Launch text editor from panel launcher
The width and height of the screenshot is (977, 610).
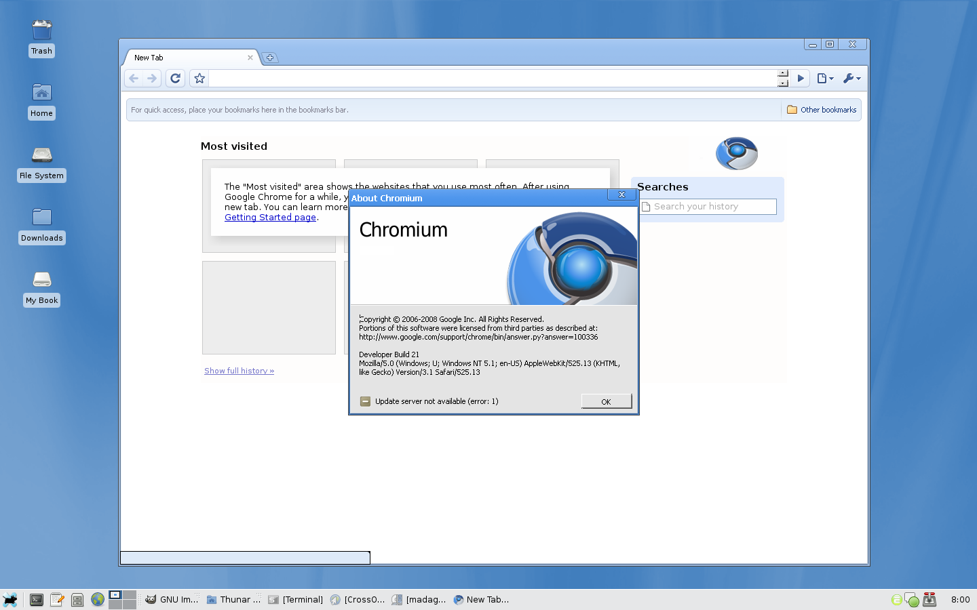[x=57, y=599]
